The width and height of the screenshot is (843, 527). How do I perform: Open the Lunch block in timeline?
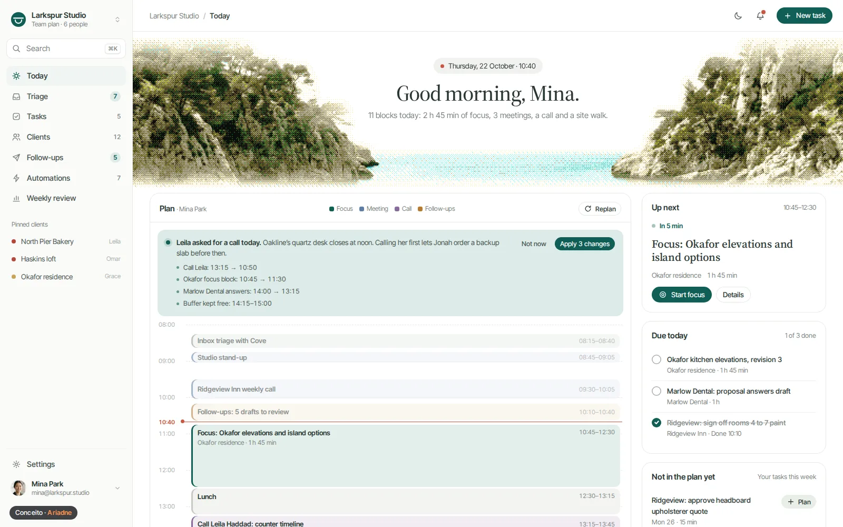pos(405,501)
